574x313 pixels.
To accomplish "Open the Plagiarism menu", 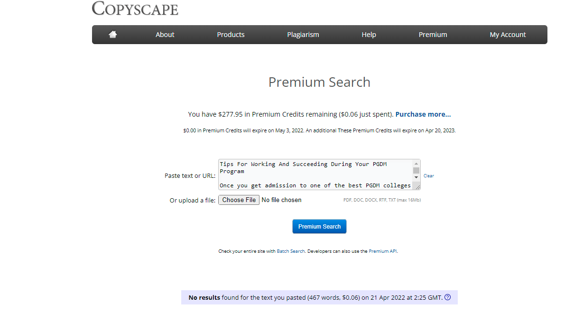I will click(x=303, y=35).
